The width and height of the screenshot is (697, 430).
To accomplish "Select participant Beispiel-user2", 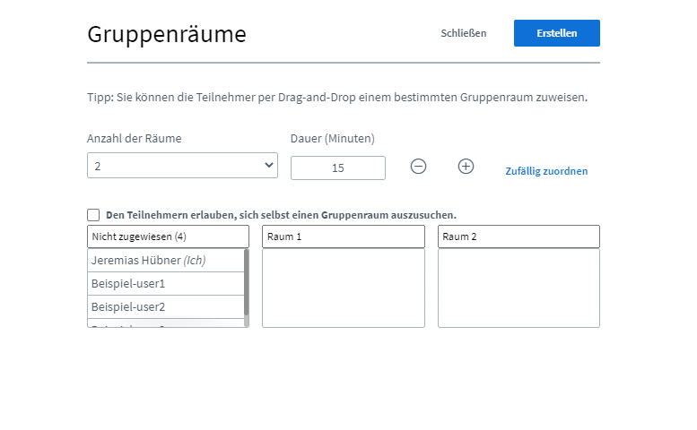I will click(x=166, y=307).
